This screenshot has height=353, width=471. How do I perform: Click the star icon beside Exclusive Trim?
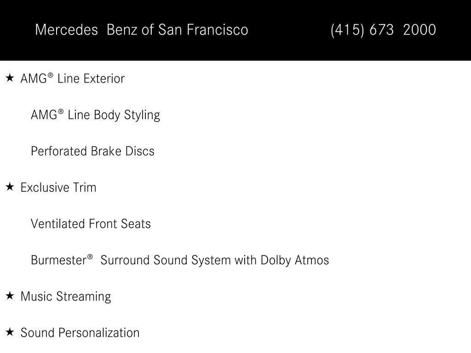10,187
